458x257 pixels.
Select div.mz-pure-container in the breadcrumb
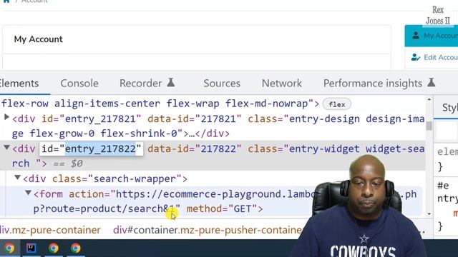coord(50,230)
